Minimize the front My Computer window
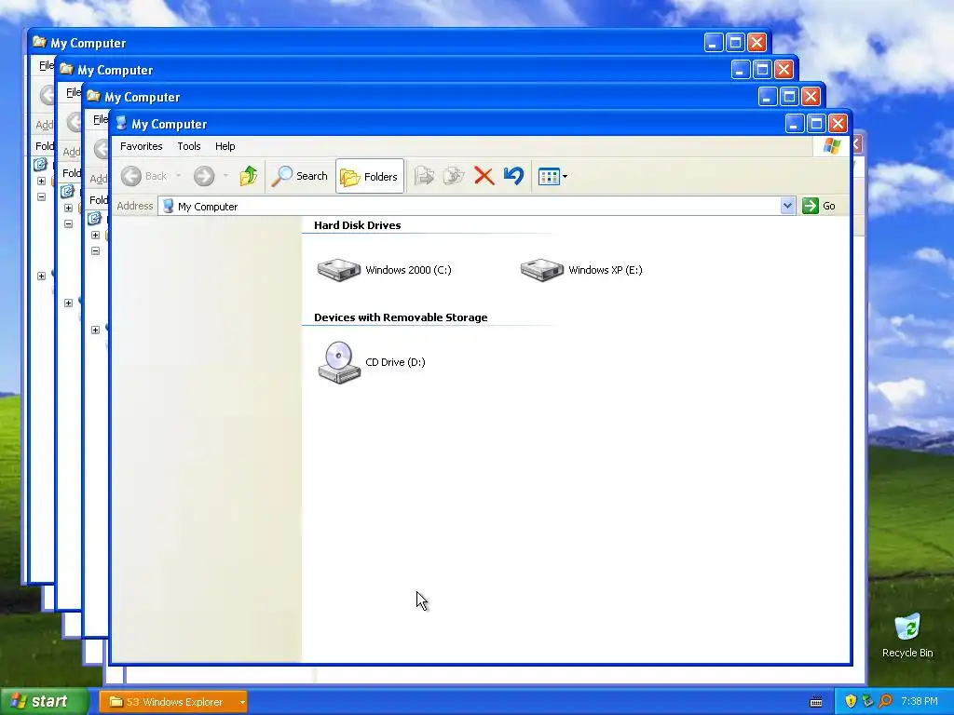 (794, 124)
